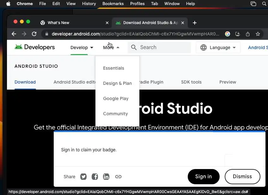Open a new tab with the plus icon
This screenshot has width=268, height=195.
(194, 23)
